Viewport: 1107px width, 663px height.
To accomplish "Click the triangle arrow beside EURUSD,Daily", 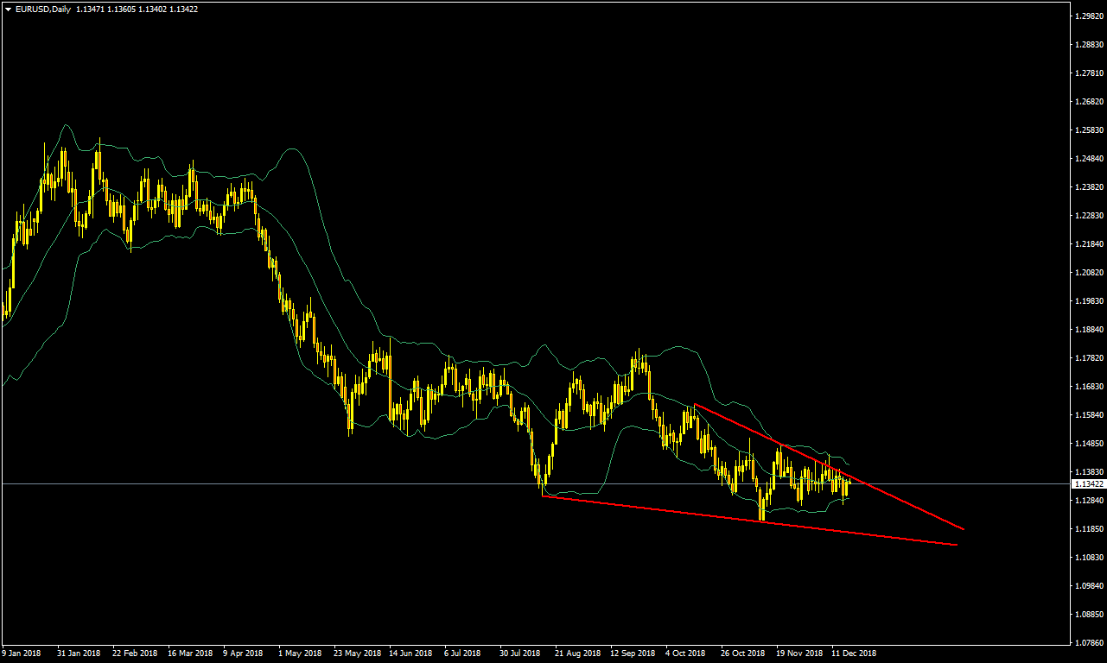I will point(8,9).
